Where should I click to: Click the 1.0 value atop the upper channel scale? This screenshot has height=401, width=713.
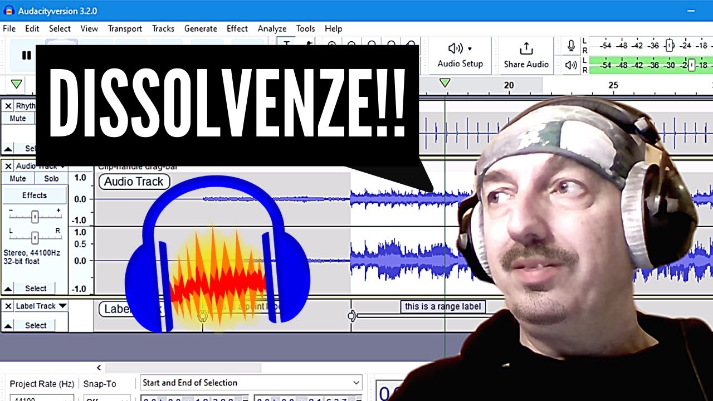[80, 178]
